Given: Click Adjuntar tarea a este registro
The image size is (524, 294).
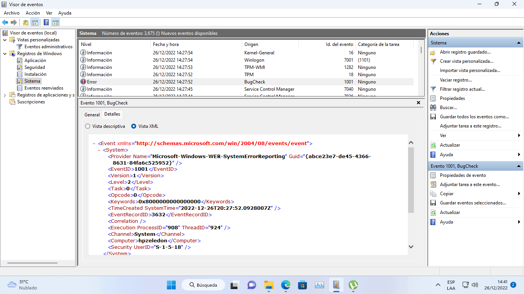Looking at the screenshot, I should click(x=471, y=126).
